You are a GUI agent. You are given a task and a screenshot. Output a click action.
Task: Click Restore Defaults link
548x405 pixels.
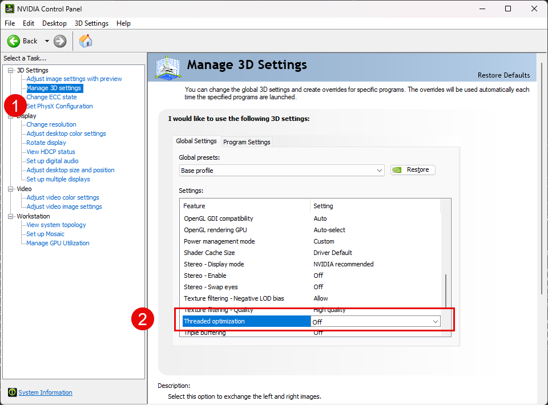point(503,75)
